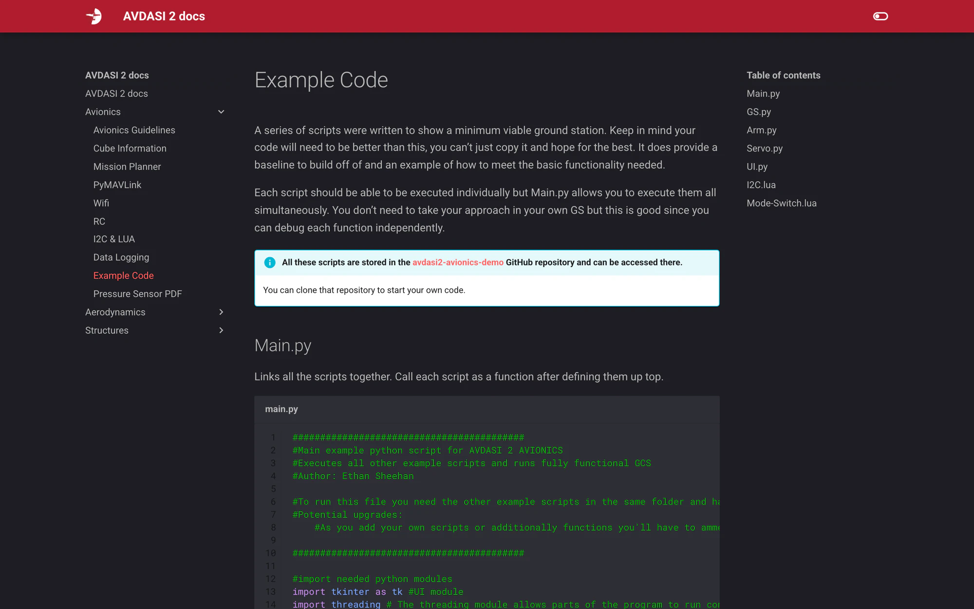The height and width of the screenshot is (609, 974).
Task: Select Aerodynamics in the sidebar
Action: pyautogui.click(x=115, y=312)
